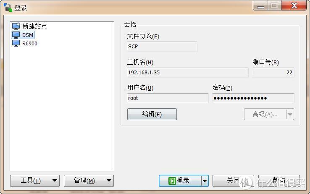This screenshot has width=310, height=194.
Task: Expand the arrow next to 高级(A)
Action: click(x=290, y=114)
